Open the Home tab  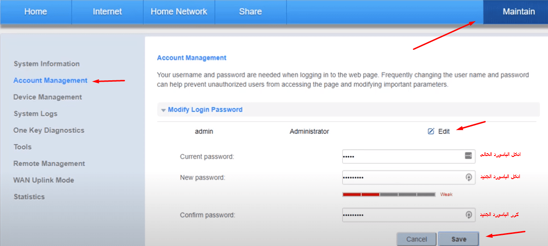coord(36,12)
